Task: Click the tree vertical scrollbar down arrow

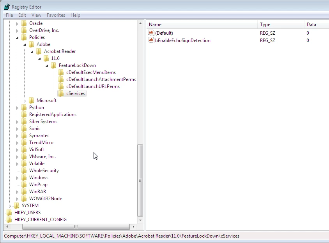Action: [140, 220]
